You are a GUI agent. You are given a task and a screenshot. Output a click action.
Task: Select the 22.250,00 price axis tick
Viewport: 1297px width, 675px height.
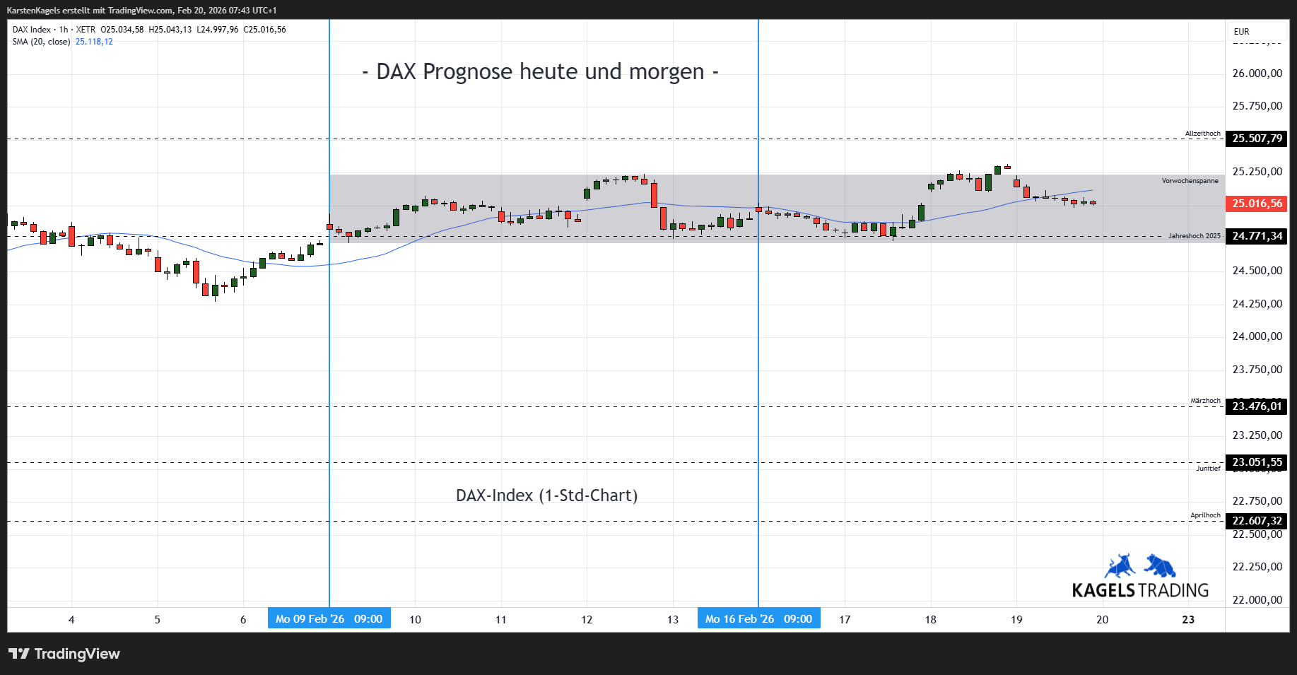(1257, 567)
